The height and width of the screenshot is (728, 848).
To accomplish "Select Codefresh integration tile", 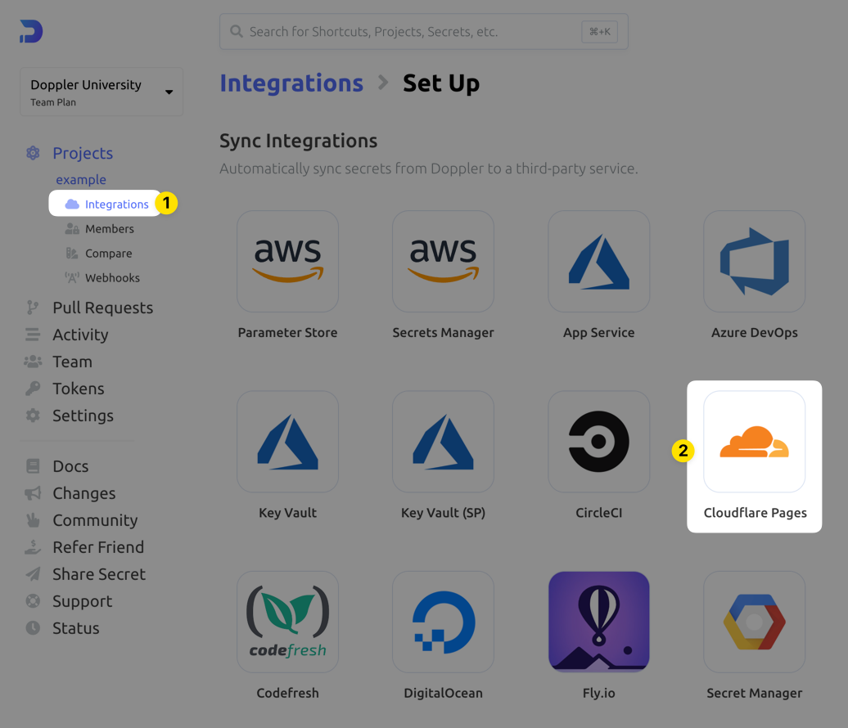I will (x=288, y=622).
